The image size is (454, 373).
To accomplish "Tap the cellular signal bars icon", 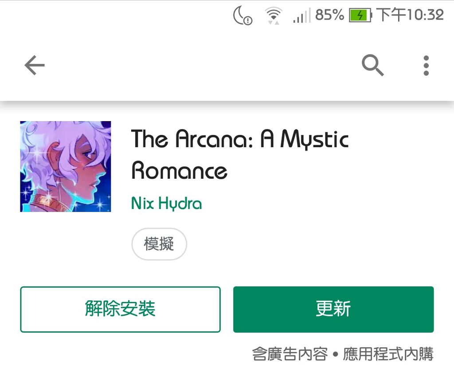I will click(x=301, y=16).
